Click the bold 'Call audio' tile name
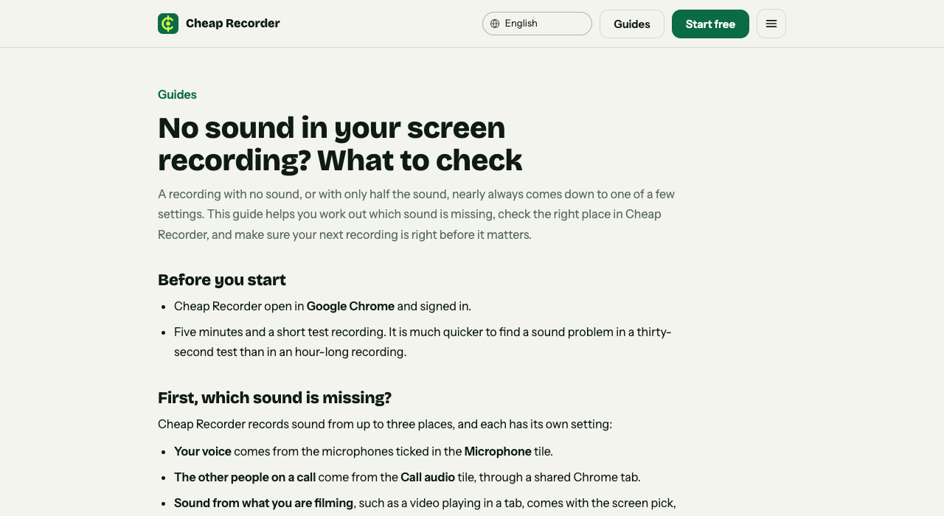The height and width of the screenshot is (516, 944). (428, 477)
